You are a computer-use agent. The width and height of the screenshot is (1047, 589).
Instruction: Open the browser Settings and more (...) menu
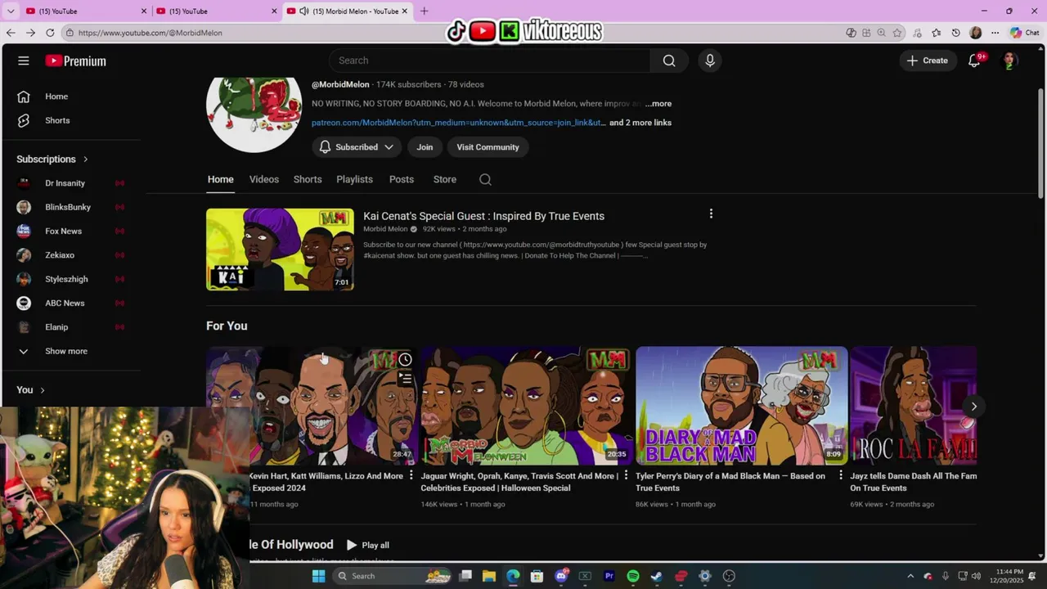tap(995, 33)
